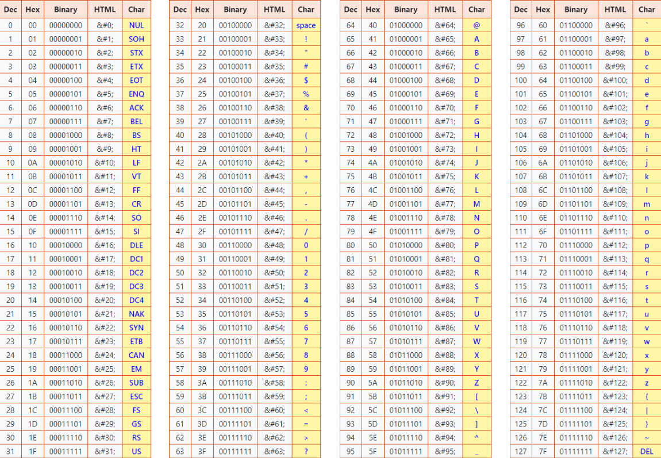Select binary cell 01011010
661x458 pixels.
(406, 383)
